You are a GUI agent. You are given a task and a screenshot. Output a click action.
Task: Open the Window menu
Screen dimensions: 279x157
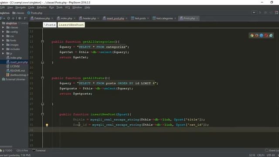point(77,7)
